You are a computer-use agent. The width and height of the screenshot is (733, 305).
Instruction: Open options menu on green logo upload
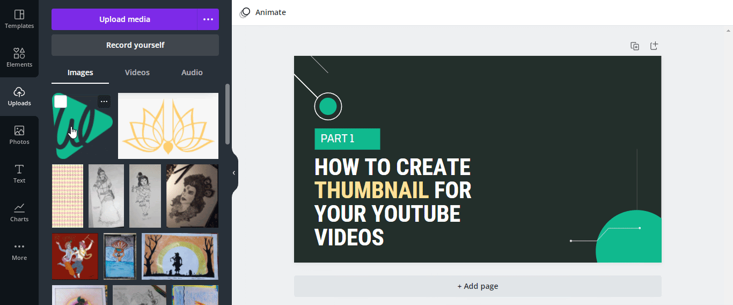(104, 101)
